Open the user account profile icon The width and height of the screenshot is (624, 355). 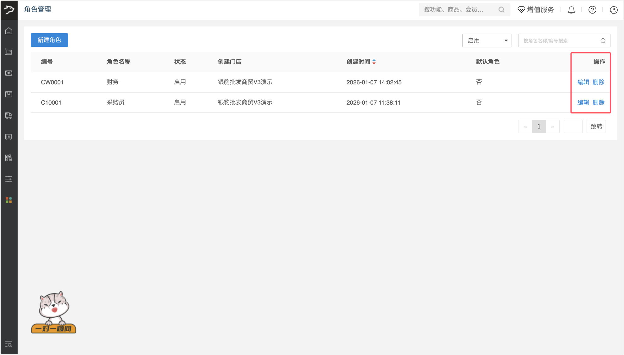pyautogui.click(x=613, y=10)
